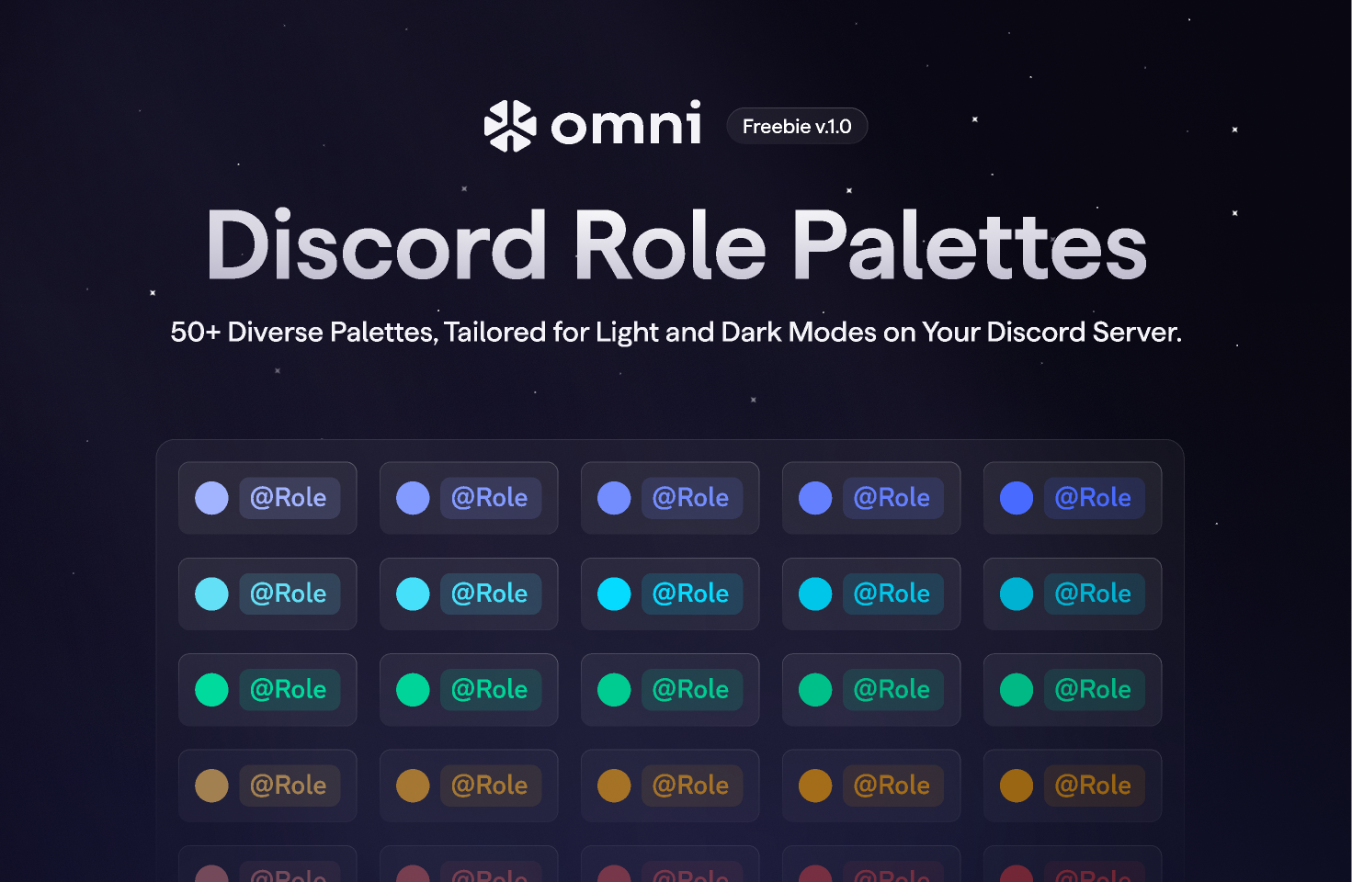
Task: Click the first @Role pill in the cyan row
Action: (x=290, y=594)
